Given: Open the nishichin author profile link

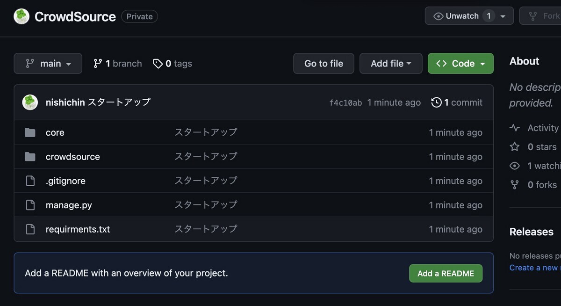Looking at the screenshot, I should [x=66, y=102].
